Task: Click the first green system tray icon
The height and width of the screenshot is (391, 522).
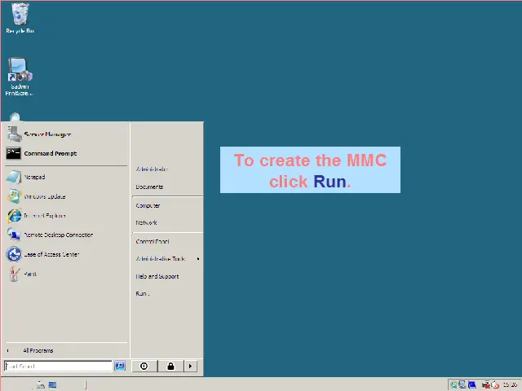Action: pyautogui.click(x=453, y=385)
